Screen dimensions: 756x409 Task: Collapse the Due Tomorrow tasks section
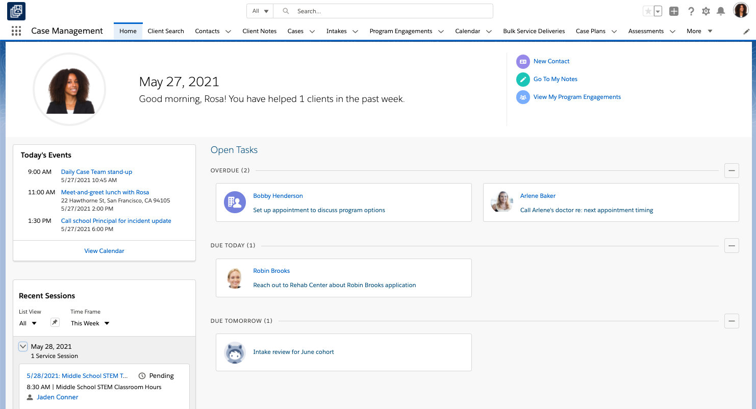pyautogui.click(x=732, y=321)
